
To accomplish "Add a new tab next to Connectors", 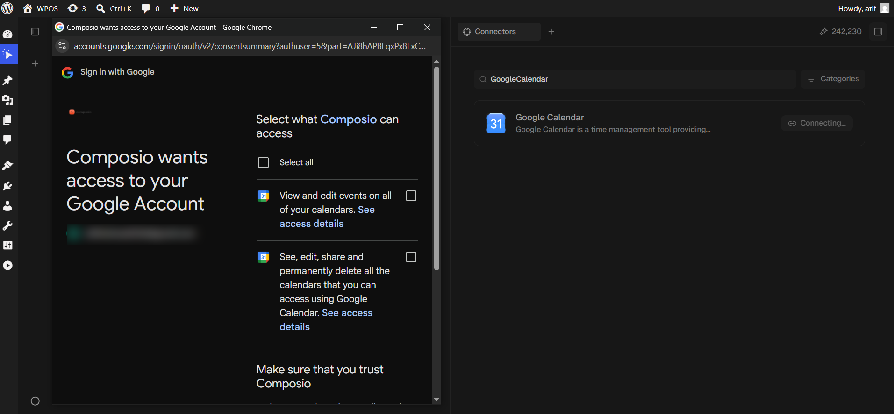I will tap(551, 32).
